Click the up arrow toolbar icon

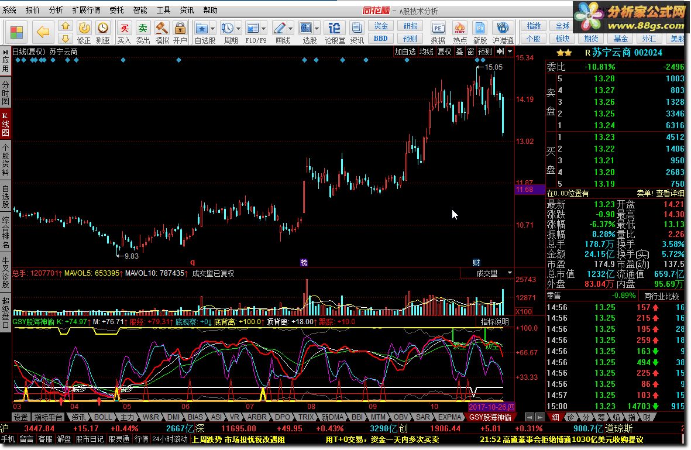65,26
